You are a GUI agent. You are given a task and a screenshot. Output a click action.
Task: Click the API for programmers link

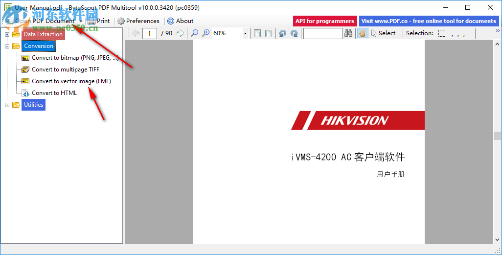click(x=325, y=21)
